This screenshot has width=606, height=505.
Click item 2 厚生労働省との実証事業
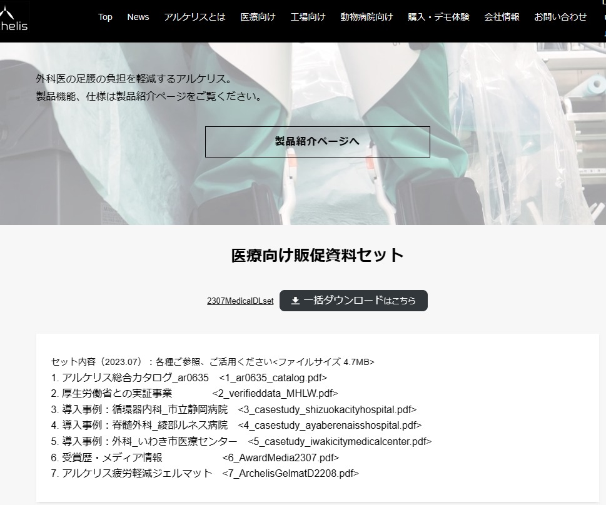pyautogui.click(x=111, y=393)
